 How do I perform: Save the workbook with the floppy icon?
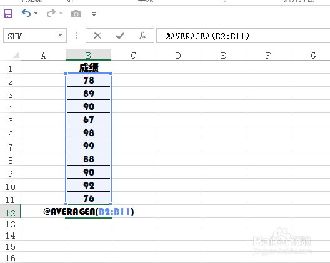[x=8, y=14]
